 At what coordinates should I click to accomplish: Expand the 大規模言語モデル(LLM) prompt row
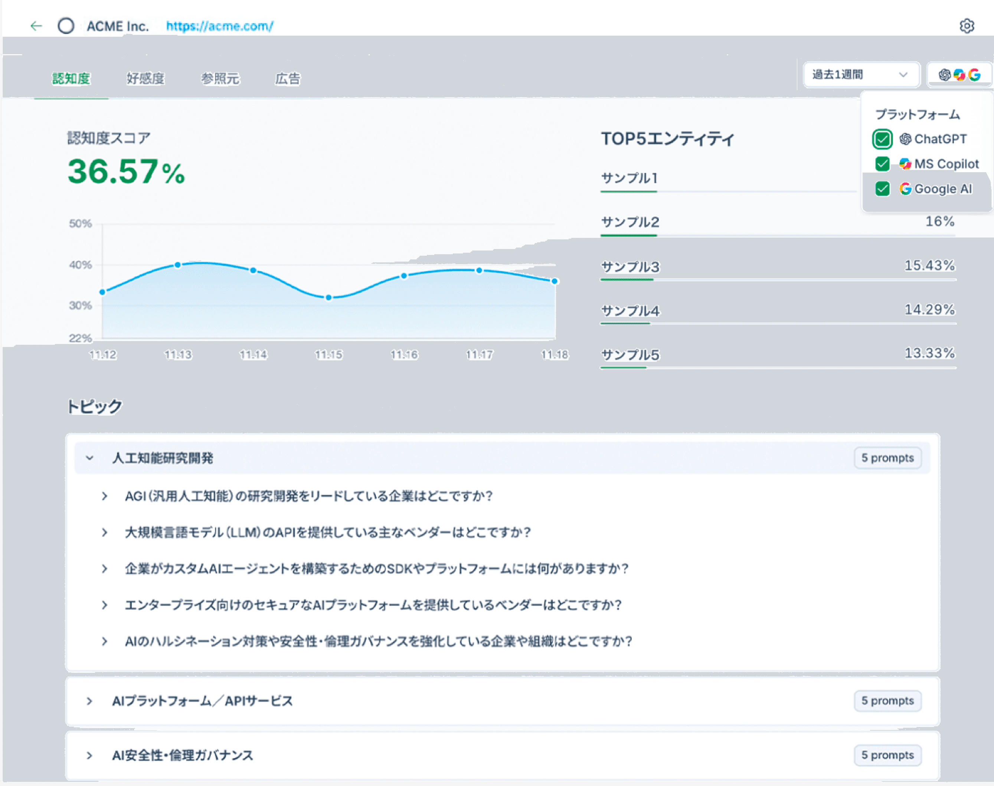104,533
